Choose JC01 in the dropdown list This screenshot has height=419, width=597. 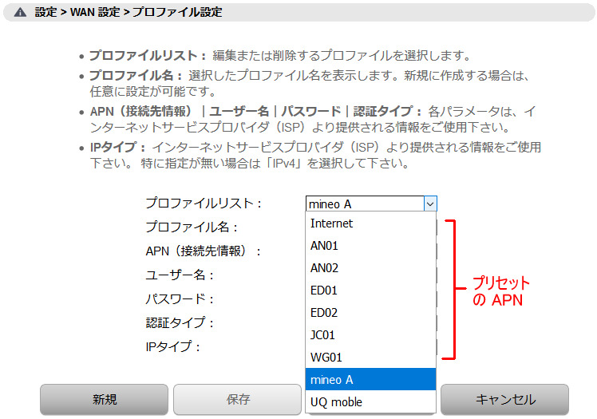370,335
